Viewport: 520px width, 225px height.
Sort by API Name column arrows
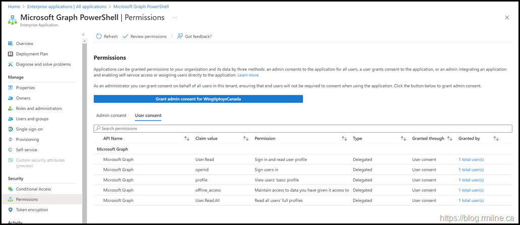187,138
